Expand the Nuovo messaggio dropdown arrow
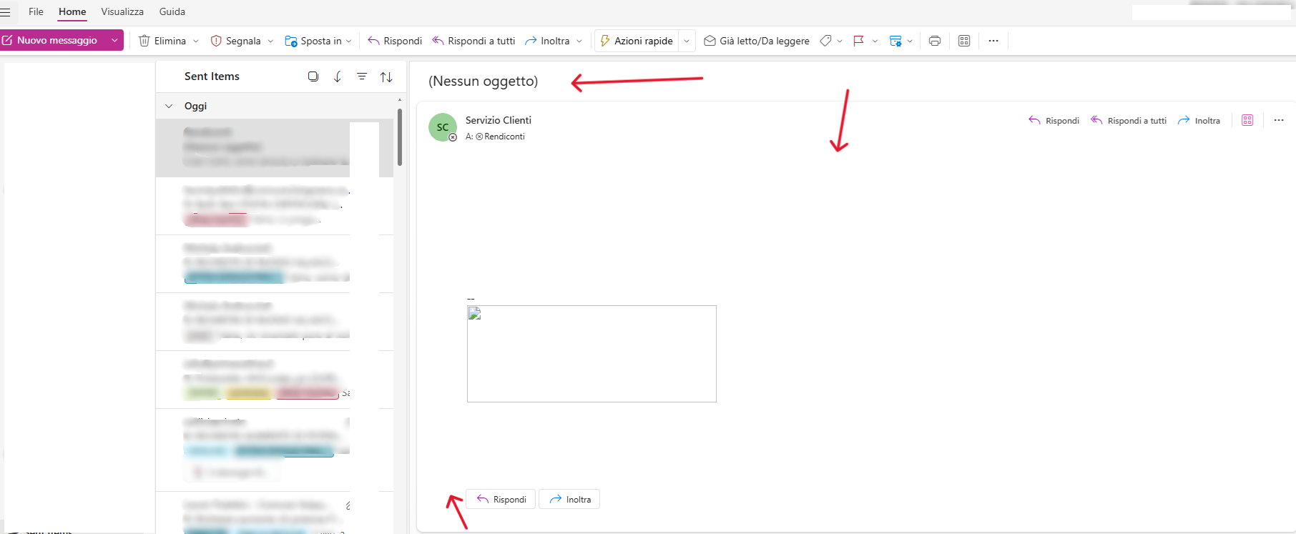 click(x=114, y=40)
